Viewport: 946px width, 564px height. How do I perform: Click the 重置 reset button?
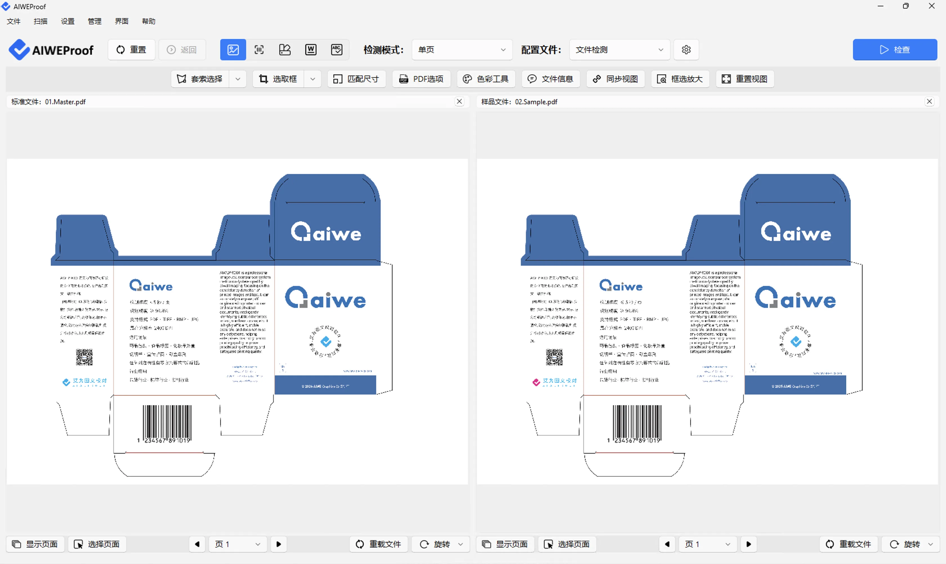point(131,50)
